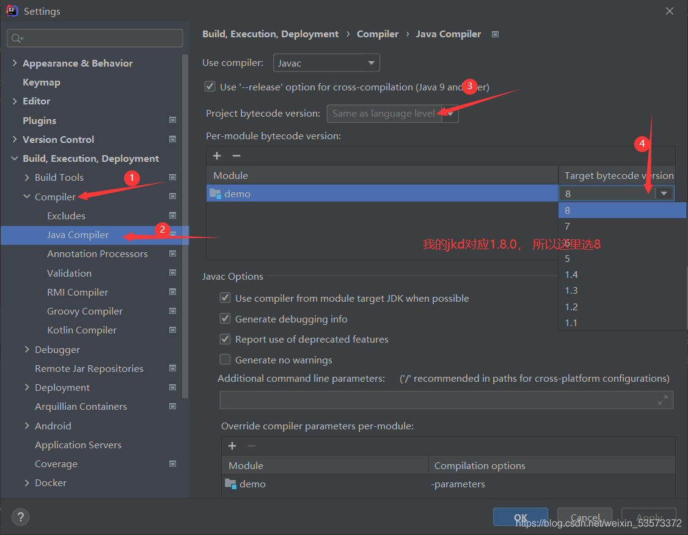Screen dimensions: 688x535
Task: Expand the Android node
Action: pyautogui.click(x=27, y=425)
